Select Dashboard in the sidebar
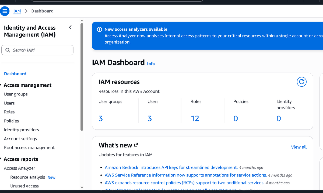The height and width of the screenshot is (193, 323). click(15, 74)
